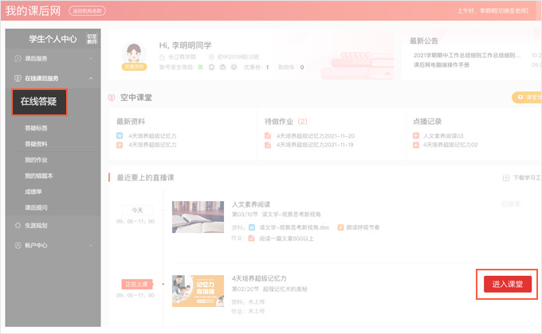Open the 人文素养阅读 live course title
The width and height of the screenshot is (542, 334).
click(251, 204)
